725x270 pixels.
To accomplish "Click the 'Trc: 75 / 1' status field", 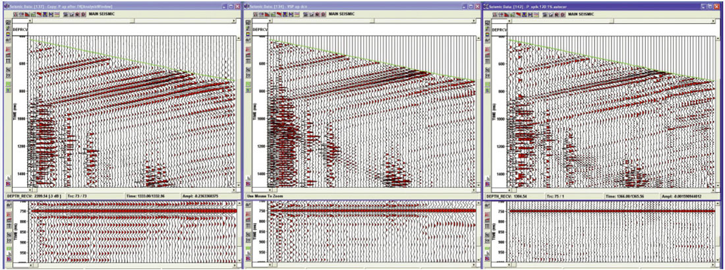I will click(575, 196).
